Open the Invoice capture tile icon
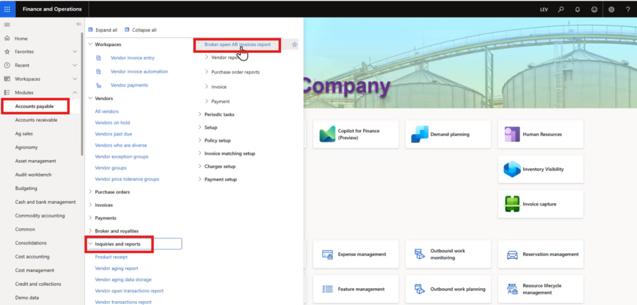This screenshot has width=637, height=305. point(513,204)
